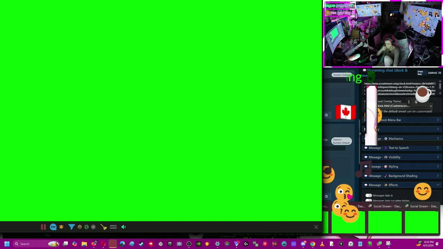This screenshot has width=443, height=249.
Task: Expand Message Background Shading section
Action: [401, 176]
